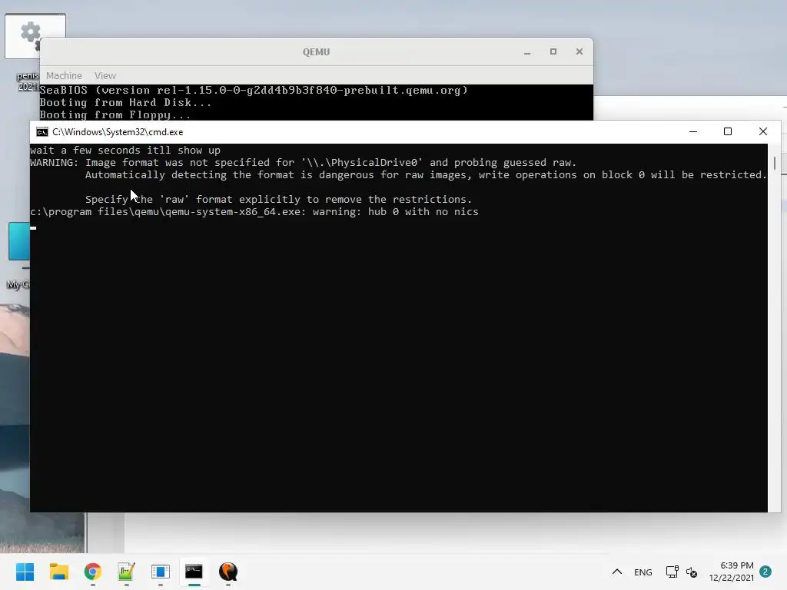787x590 pixels.
Task: Open Google Chrome from the taskbar
Action: pyautogui.click(x=93, y=572)
